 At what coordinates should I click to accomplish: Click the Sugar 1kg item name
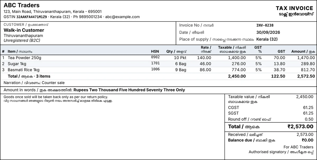17,64
